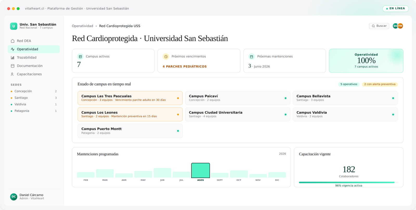Click 2 con alerta preventiva badge

tap(380, 84)
